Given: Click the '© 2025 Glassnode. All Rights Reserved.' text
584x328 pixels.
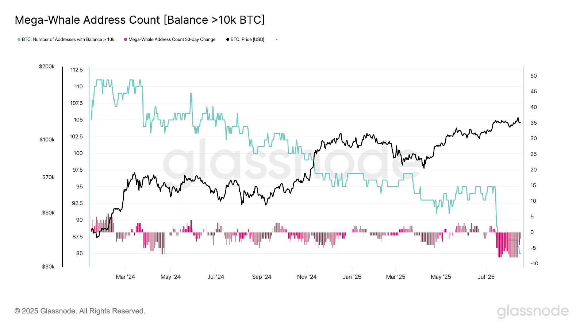Looking at the screenshot, I should click(x=80, y=311).
